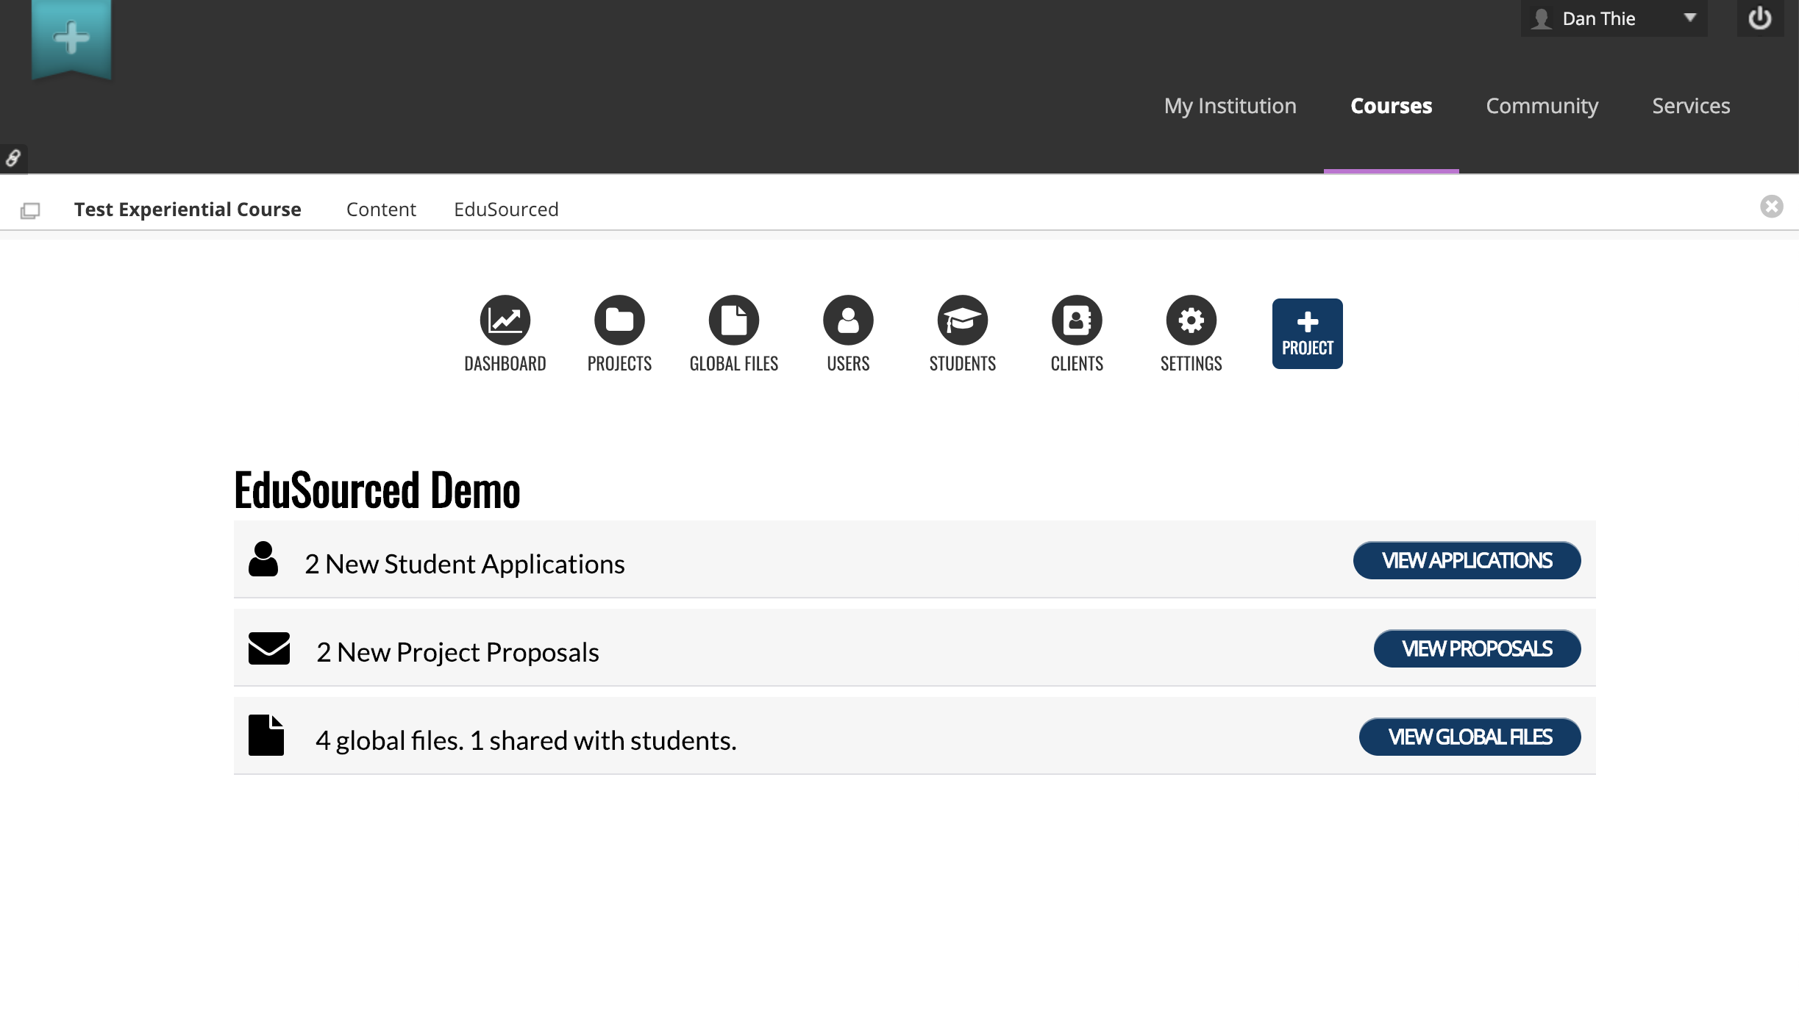The width and height of the screenshot is (1799, 1016).
Task: Click '4 global files. 1 shared with students.' text
Action: (526, 740)
